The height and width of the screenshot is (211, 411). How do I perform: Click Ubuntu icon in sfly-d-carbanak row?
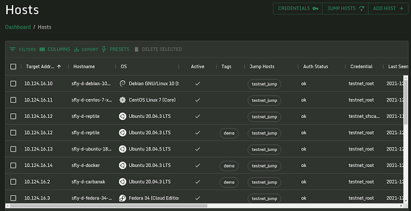123,182
